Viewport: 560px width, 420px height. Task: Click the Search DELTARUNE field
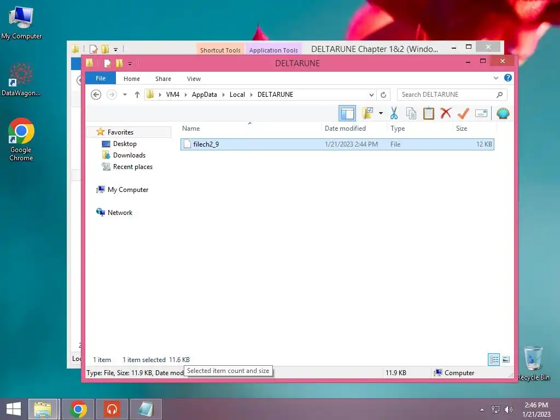452,95
